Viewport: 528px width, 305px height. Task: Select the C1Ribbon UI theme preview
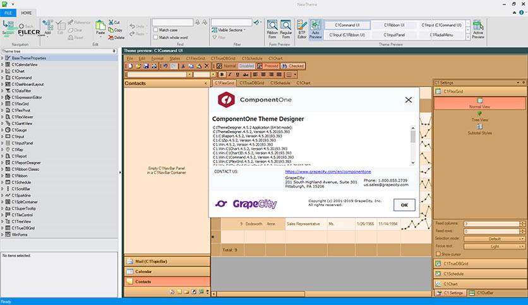(x=394, y=25)
